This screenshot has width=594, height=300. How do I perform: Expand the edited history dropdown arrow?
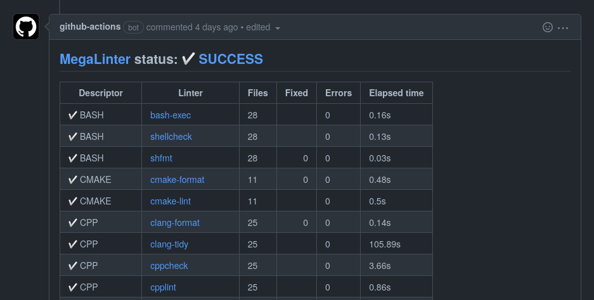(278, 28)
